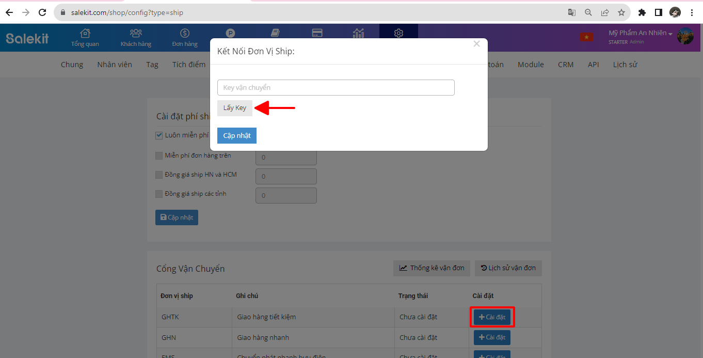
Task: Open the Module settings tab
Action: coord(531,65)
